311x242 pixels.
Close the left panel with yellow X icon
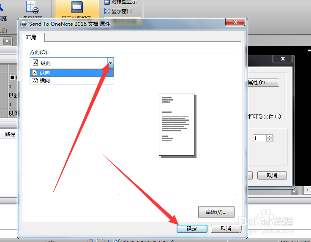point(7,41)
